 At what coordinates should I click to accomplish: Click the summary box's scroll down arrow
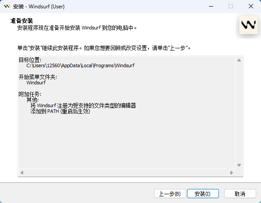(239, 165)
